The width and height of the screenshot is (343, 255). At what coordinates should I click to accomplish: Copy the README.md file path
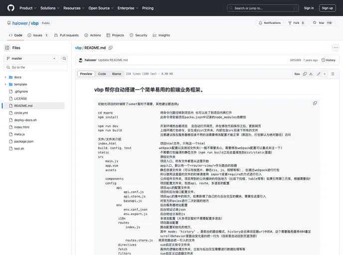tap(111, 48)
